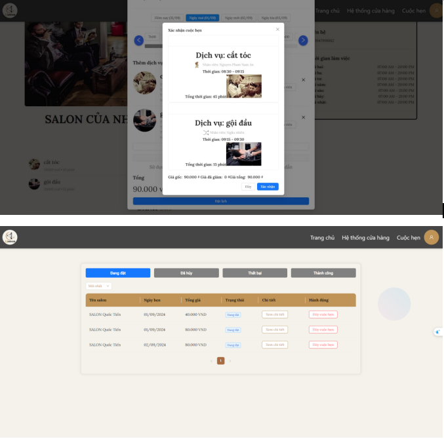Close the Xác nhận cuộc hẹn dialog

pyautogui.click(x=277, y=29)
